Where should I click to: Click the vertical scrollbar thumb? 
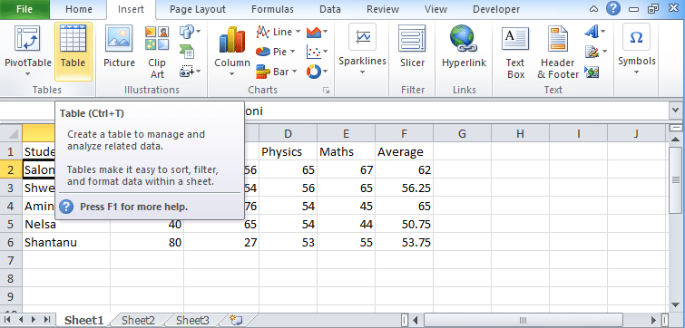675,179
